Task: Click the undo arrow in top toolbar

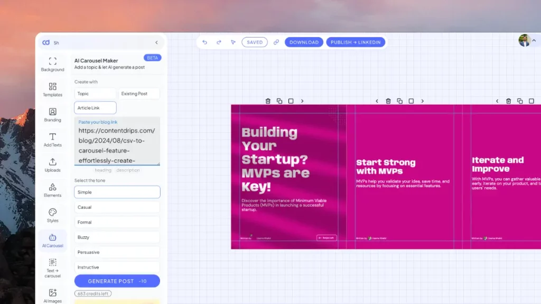Action: [204, 42]
